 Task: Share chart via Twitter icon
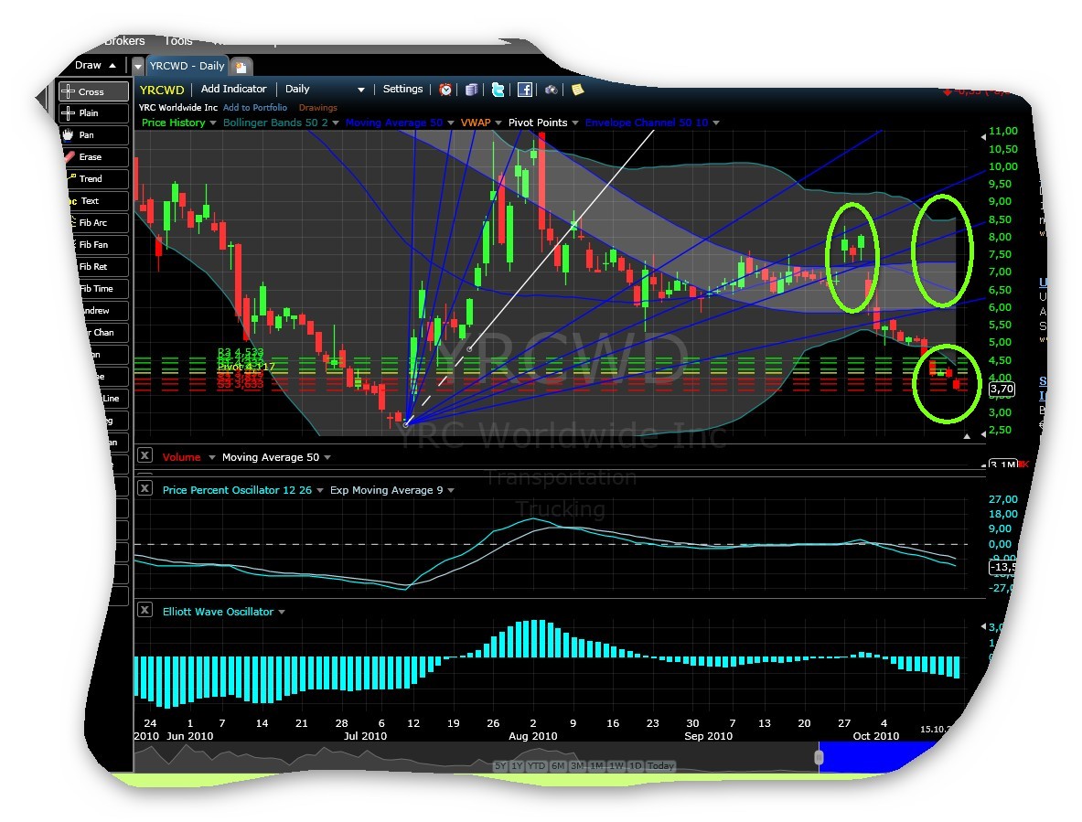[x=498, y=90]
